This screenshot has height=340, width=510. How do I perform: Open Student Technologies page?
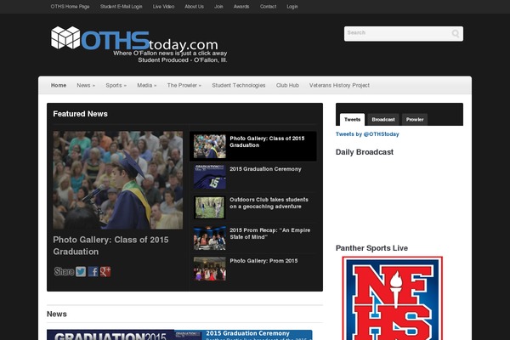[x=239, y=85]
